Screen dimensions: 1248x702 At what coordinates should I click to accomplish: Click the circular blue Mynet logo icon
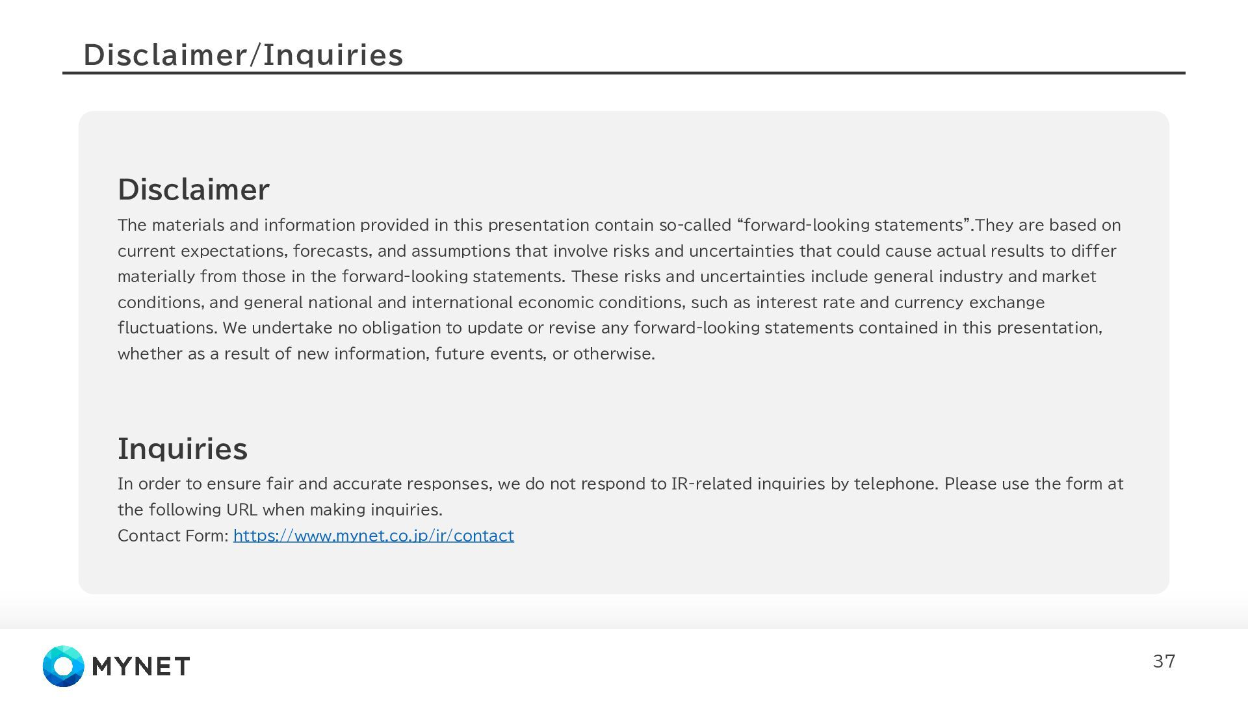pos(63,666)
